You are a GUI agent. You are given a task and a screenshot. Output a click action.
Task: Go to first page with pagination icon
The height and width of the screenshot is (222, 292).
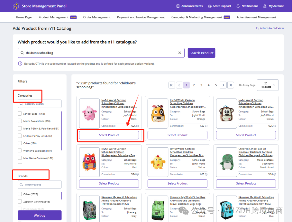click(171, 85)
